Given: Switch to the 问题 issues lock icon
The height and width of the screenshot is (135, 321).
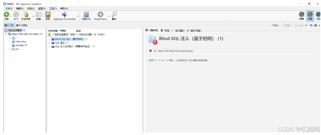Looking at the screenshot, I should coord(310,14).
